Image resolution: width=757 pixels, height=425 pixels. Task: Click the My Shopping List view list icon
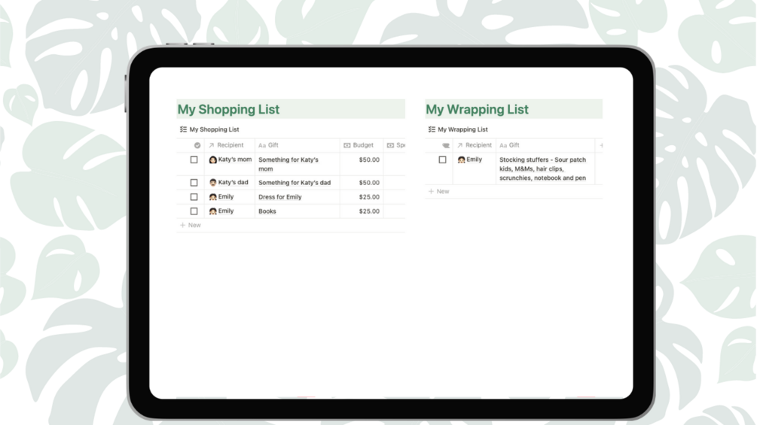point(184,129)
